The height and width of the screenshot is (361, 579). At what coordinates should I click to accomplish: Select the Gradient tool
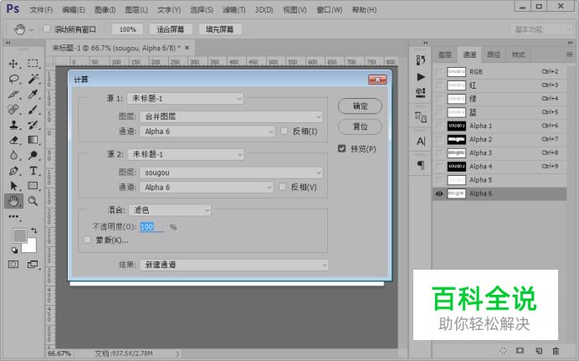coord(33,140)
